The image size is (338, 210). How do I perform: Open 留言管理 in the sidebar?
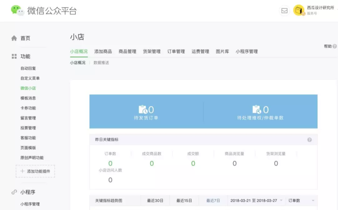point(28,118)
